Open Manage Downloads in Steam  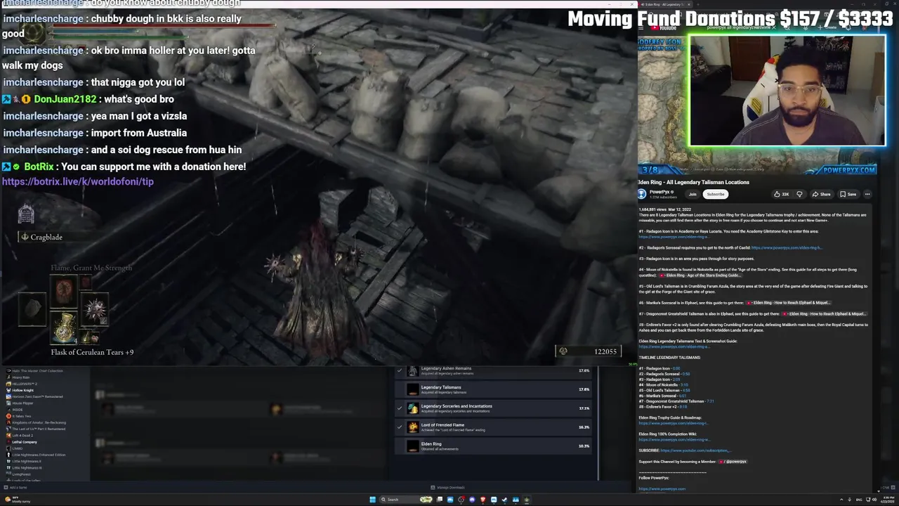(448, 487)
